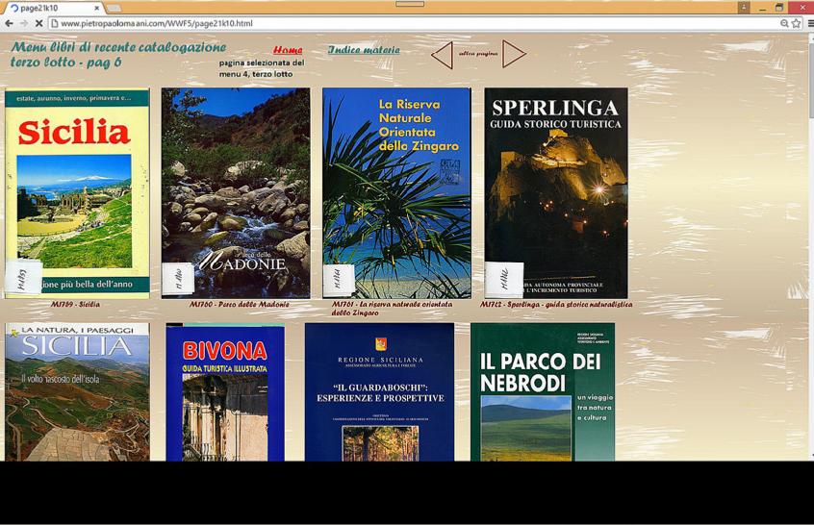Open the Il Parco dei Nebrodi cover
814x525 pixels.
pos(543,391)
